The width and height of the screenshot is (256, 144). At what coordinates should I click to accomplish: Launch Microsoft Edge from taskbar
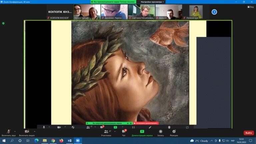coord(36,141)
